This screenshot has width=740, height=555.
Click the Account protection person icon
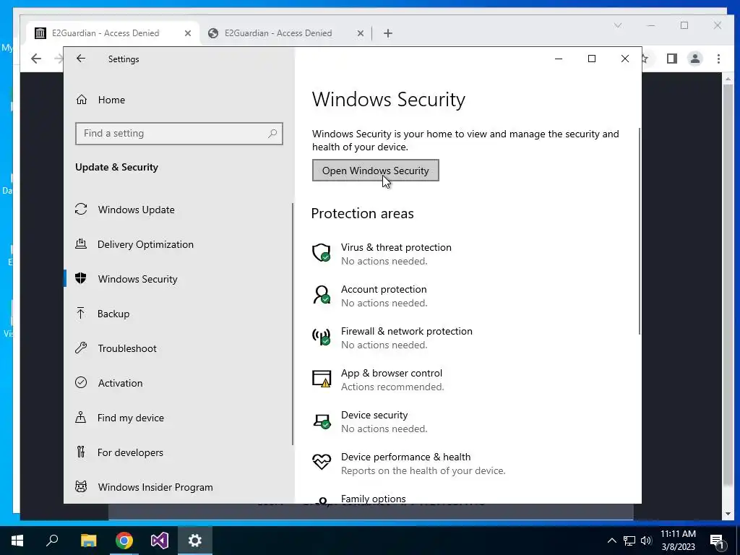pos(322,295)
